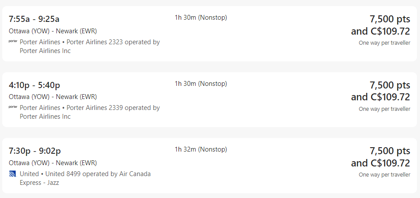Select the 7:55a - 9:25a flight times
The width and height of the screenshot is (420, 198).
point(34,19)
